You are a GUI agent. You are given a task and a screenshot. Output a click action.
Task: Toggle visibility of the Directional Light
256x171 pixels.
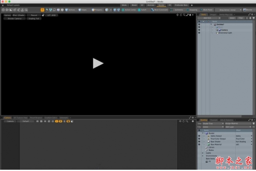tap(199, 33)
